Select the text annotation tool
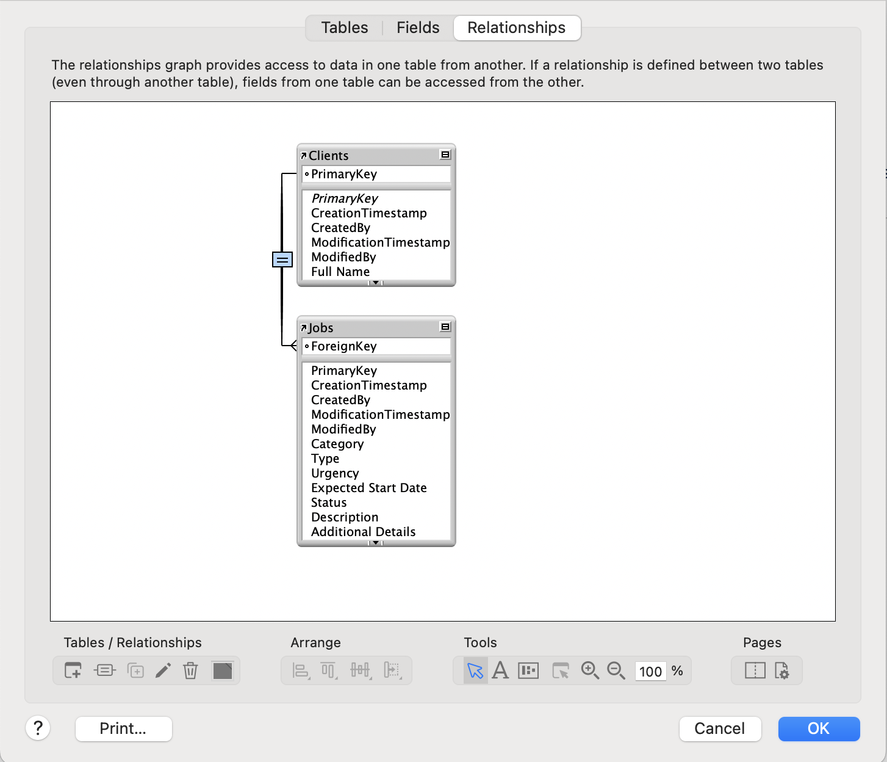Image resolution: width=887 pixels, height=762 pixels. (501, 670)
